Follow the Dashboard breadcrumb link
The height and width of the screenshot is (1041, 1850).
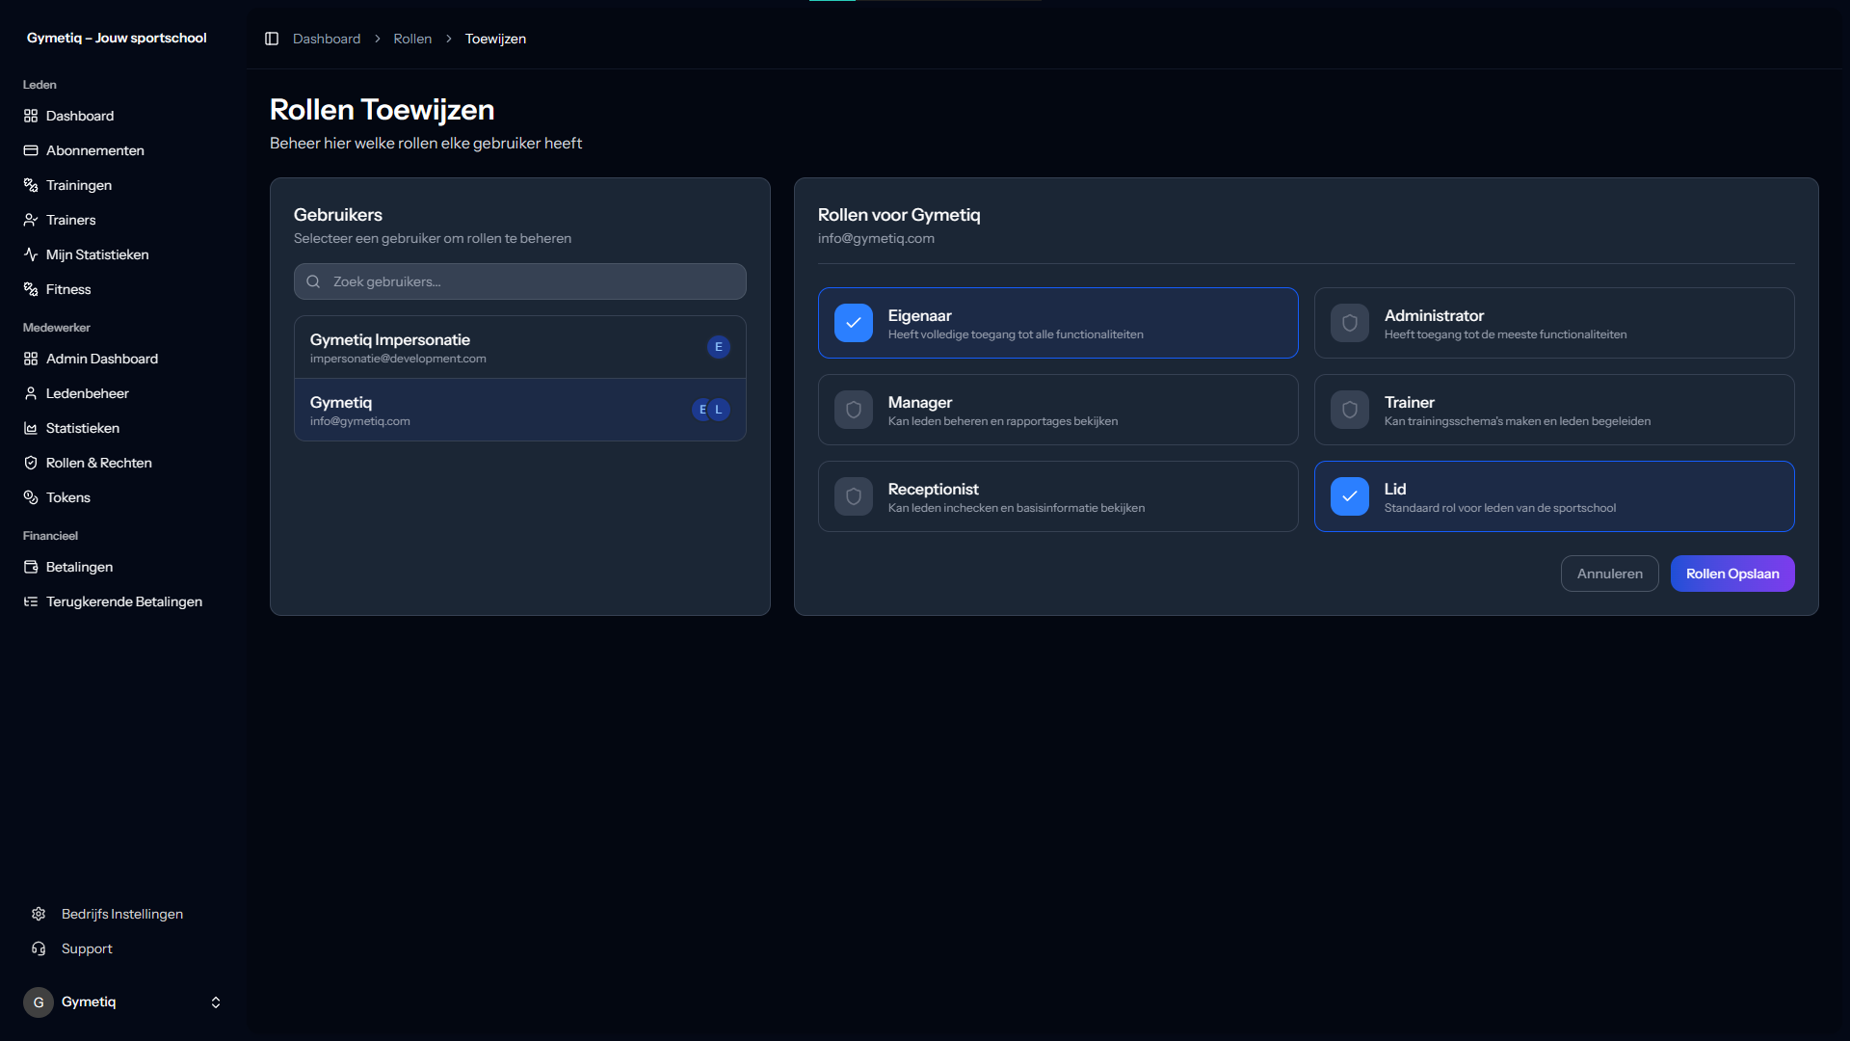click(327, 39)
